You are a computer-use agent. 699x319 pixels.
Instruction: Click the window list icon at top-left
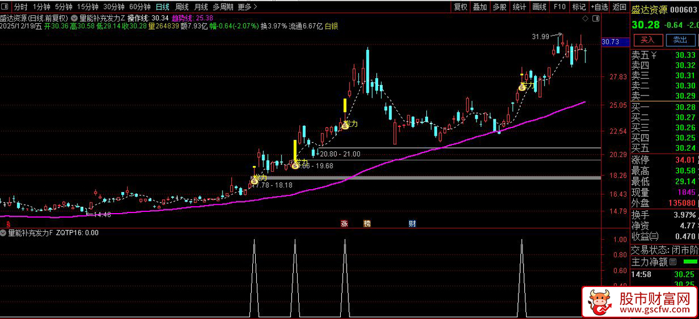tap(6, 7)
